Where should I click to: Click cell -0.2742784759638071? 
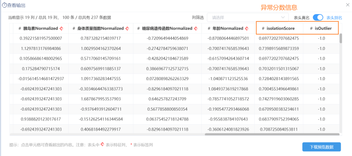pos(167,48)
